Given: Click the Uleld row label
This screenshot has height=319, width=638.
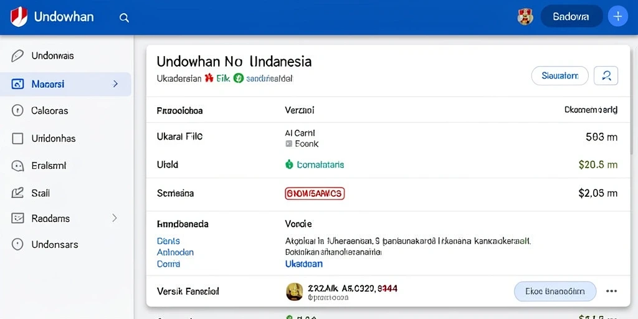Looking at the screenshot, I should [x=168, y=164].
